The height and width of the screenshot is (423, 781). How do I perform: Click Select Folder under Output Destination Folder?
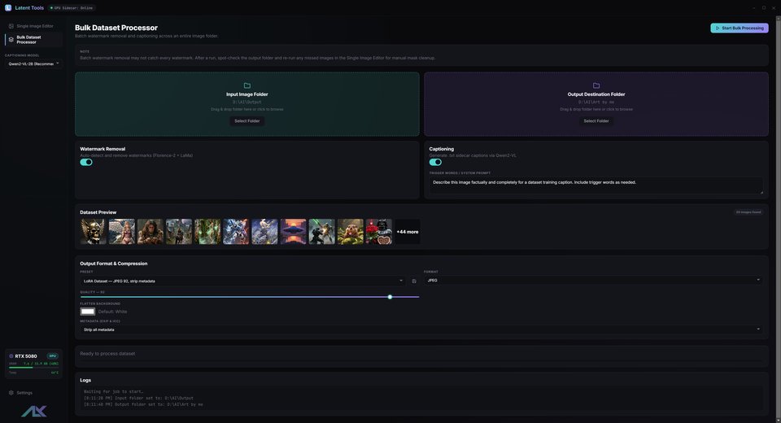pyautogui.click(x=596, y=121)
